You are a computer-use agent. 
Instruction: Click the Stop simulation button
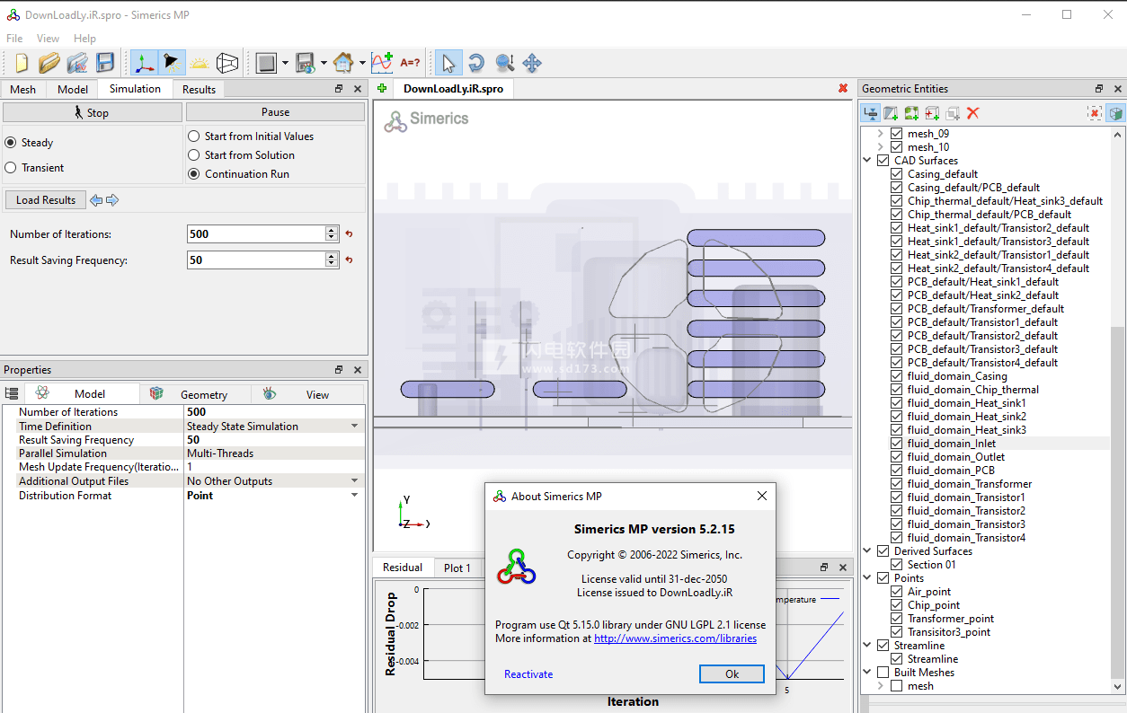click(x=93, y=112)
